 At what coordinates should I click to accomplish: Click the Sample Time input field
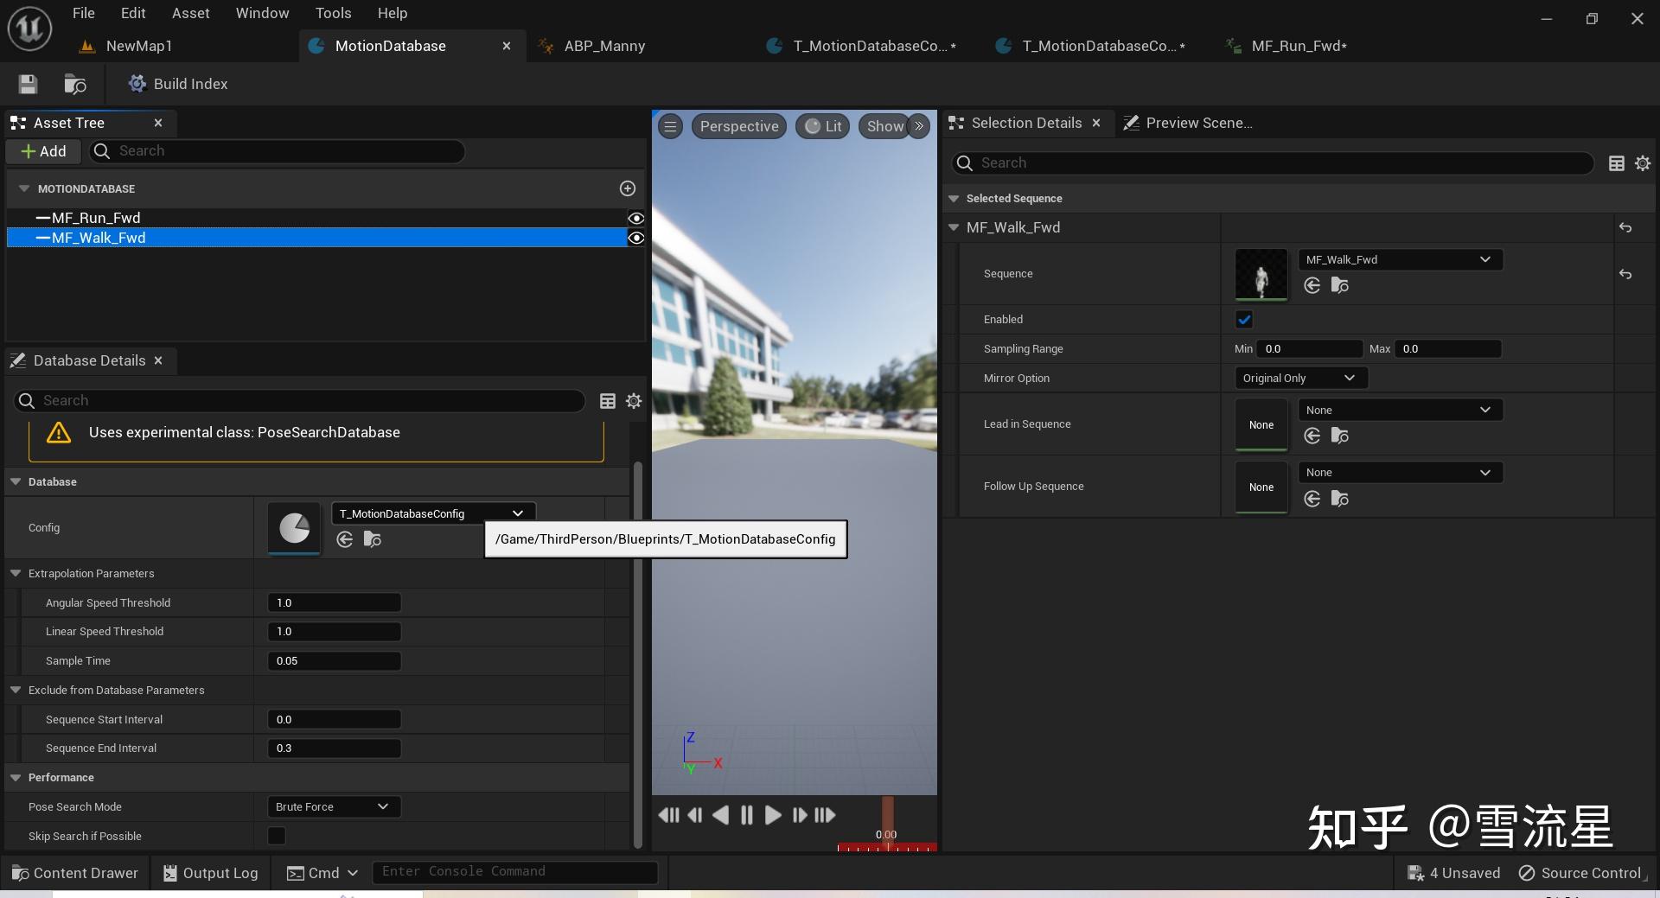click(x=334, y=660)
